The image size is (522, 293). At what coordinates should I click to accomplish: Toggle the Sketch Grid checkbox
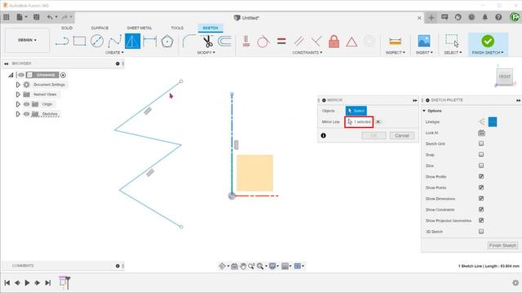coord(481,143)
